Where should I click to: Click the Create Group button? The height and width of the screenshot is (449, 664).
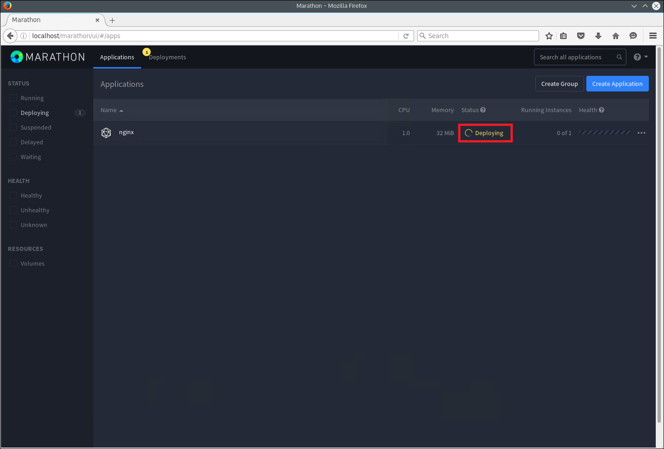tap(559, 84)
